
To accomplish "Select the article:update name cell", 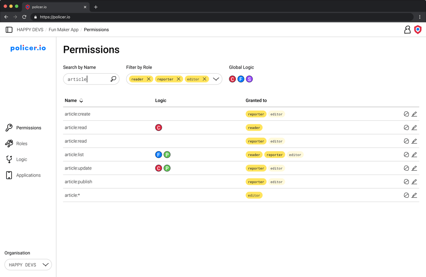I will click(x=78, y=168).
